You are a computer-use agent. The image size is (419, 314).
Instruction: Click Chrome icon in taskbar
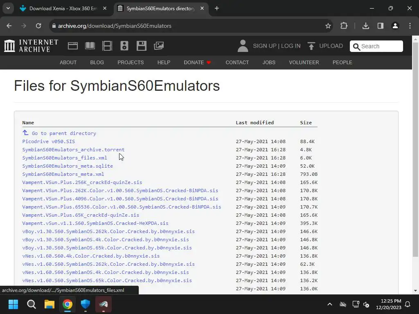(68, 304)
